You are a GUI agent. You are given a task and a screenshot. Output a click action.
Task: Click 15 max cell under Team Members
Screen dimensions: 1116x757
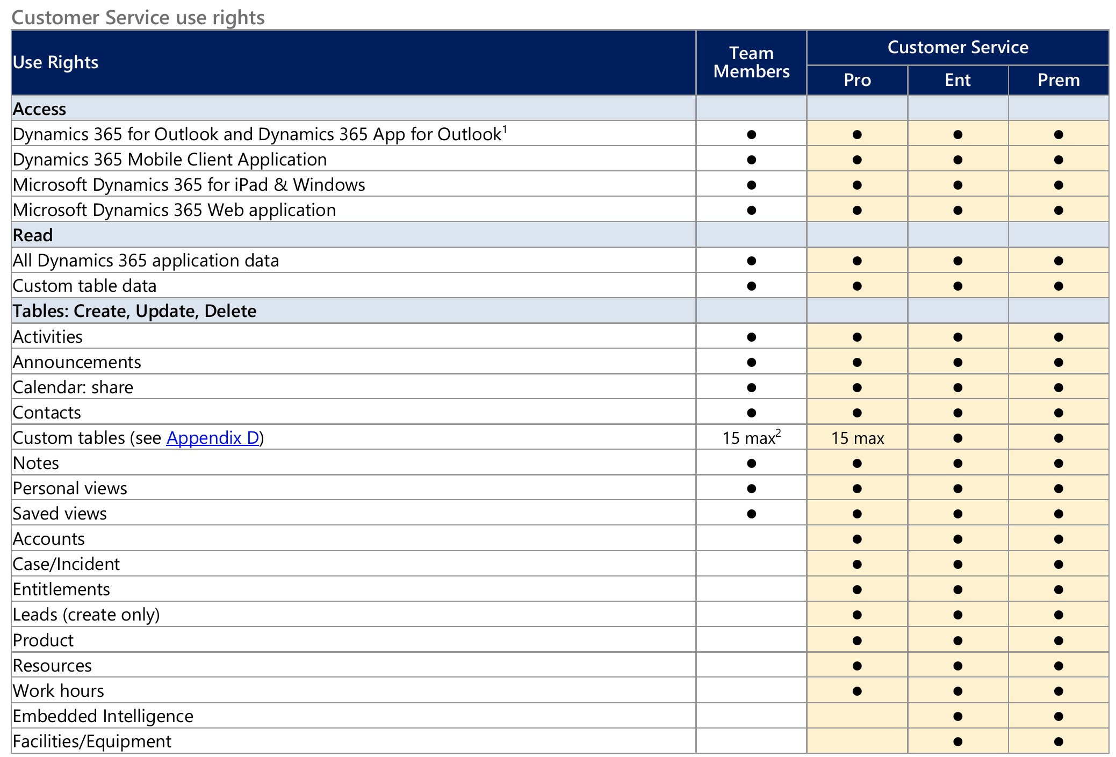tap(751, 438)
